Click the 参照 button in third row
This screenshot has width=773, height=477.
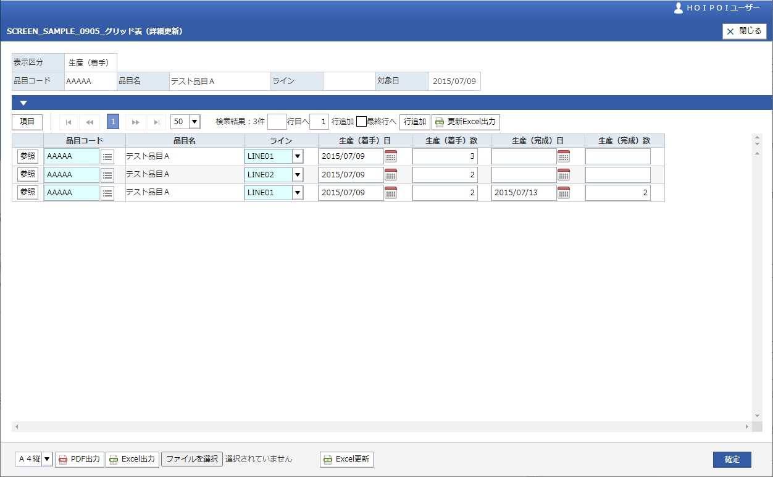click(28, 192)
